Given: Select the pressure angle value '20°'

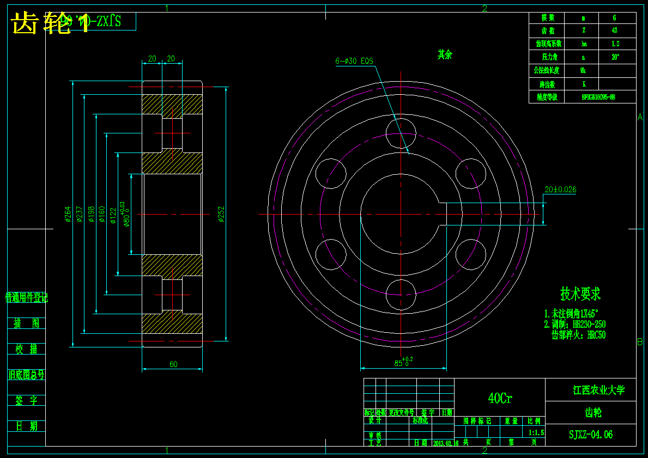Looking at the screenshot, I should (x=615, y=57).
